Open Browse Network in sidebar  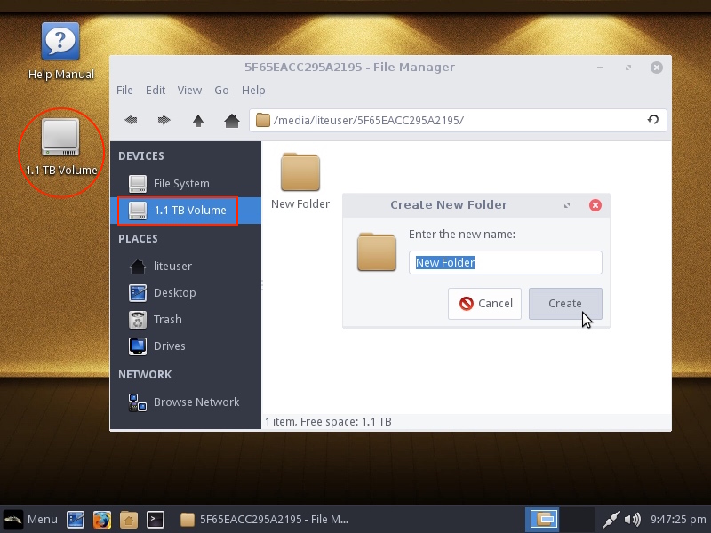point(196,402)
